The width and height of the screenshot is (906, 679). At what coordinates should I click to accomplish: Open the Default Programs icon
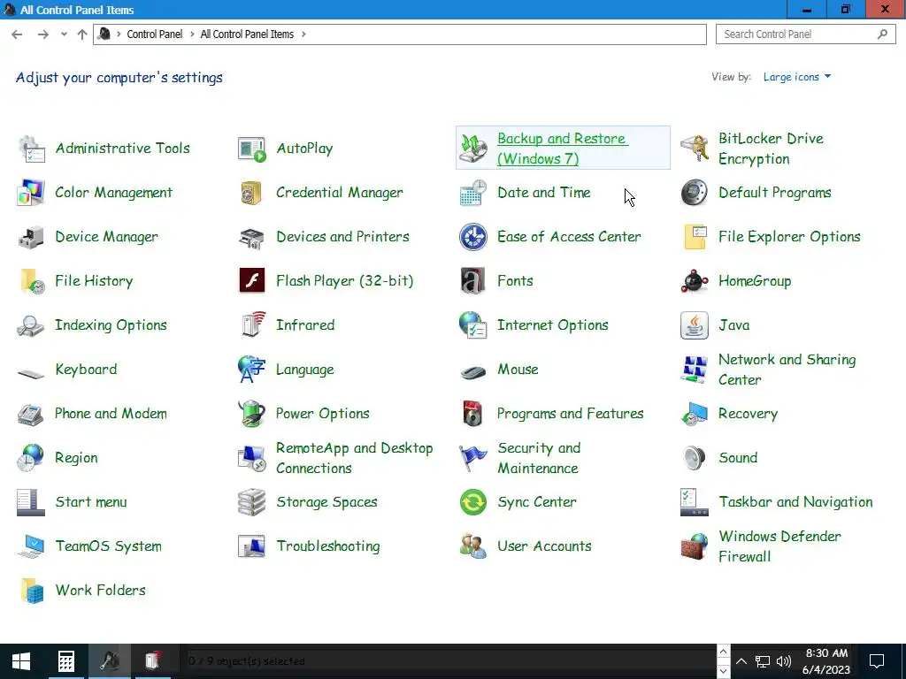tap(695, 192)
